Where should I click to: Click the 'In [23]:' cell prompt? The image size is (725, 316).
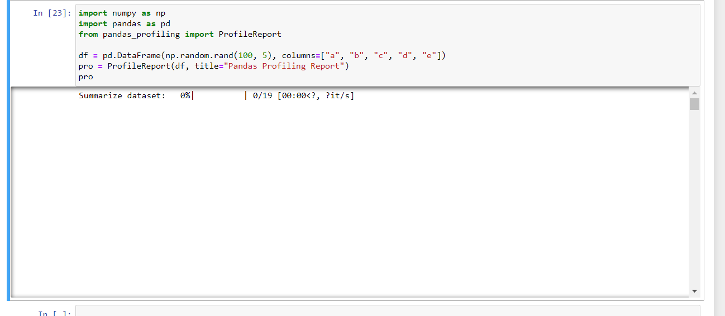[52, 13]
